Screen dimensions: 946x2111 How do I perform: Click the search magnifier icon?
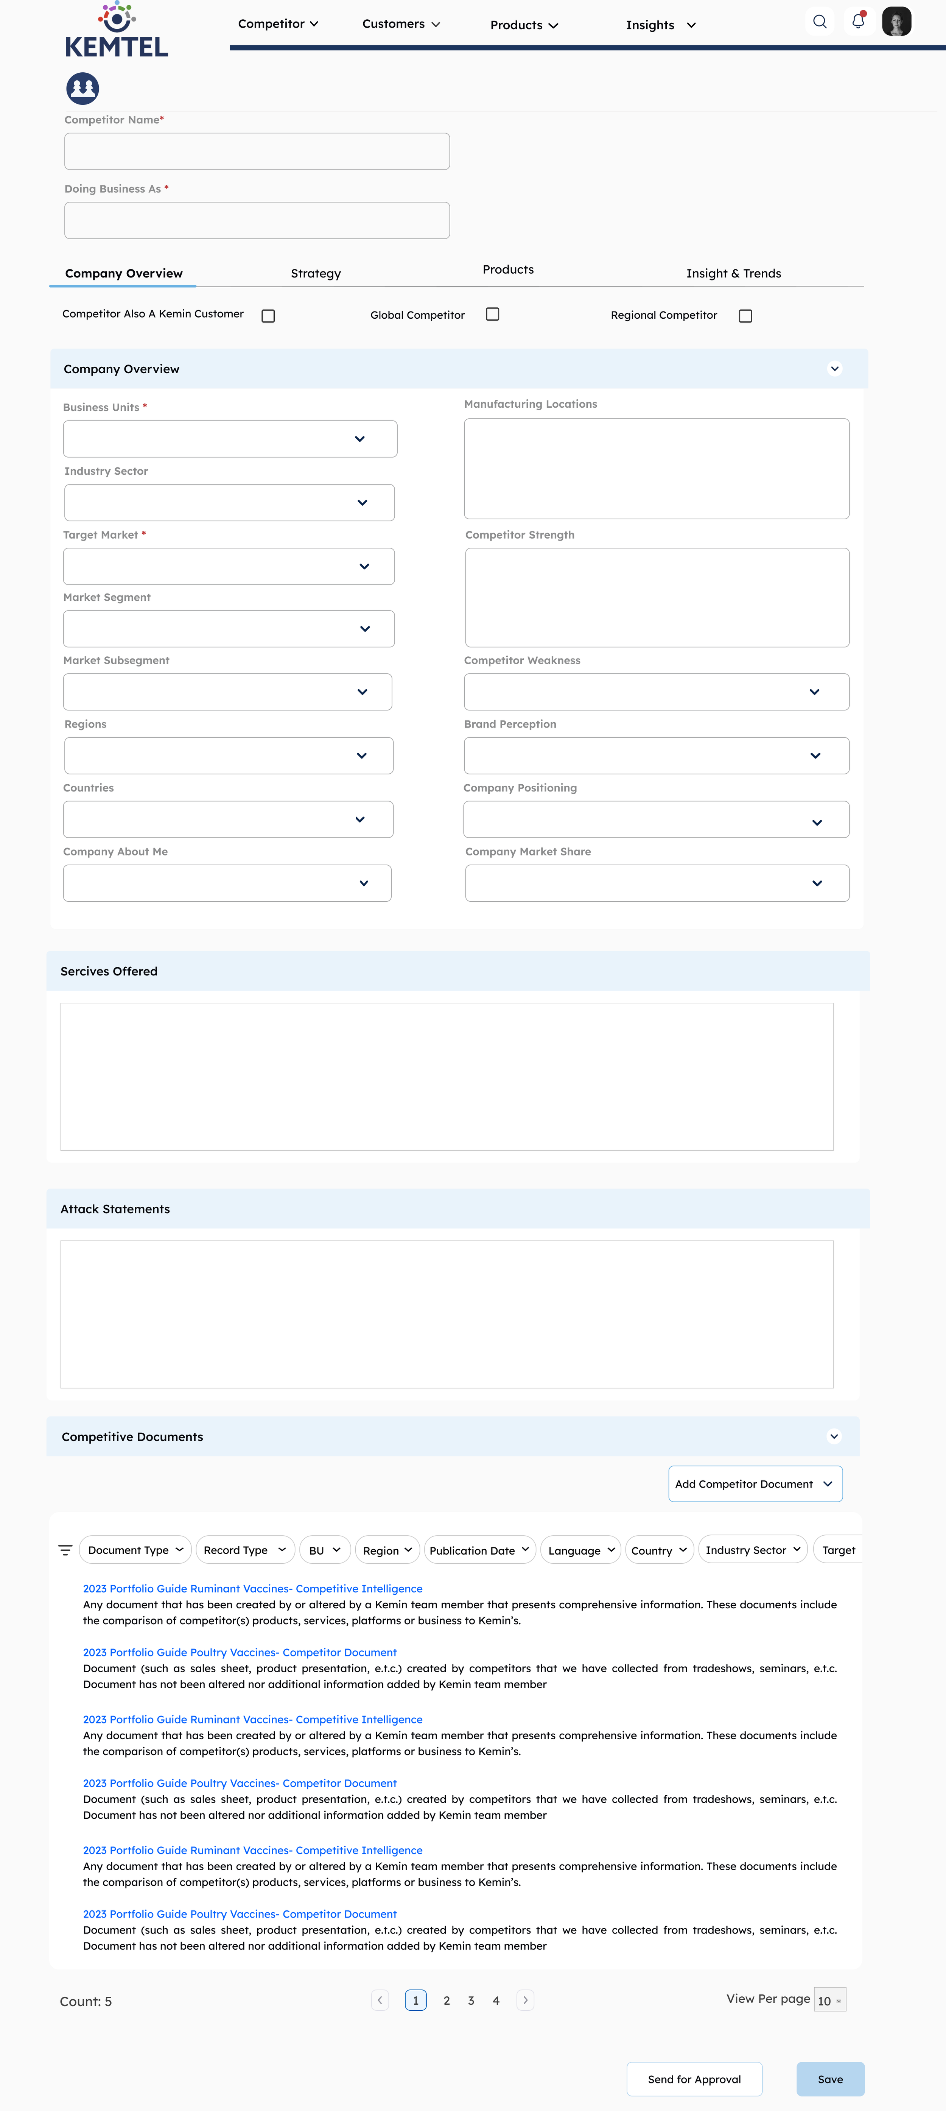click(819, 22)
